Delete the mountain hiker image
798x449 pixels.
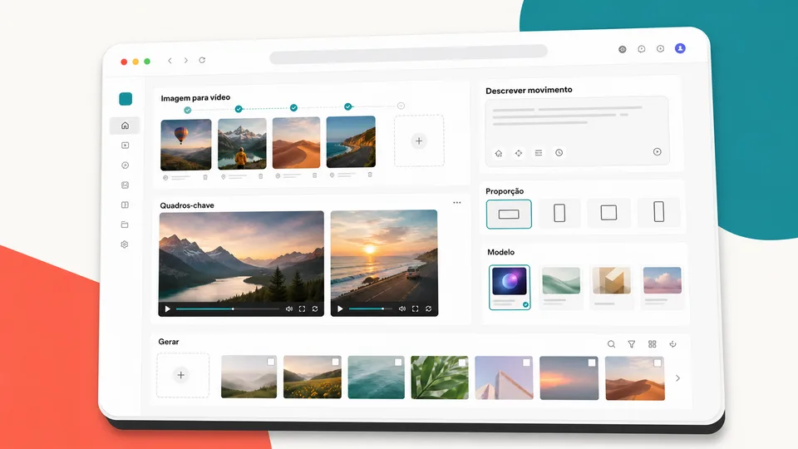260,176
